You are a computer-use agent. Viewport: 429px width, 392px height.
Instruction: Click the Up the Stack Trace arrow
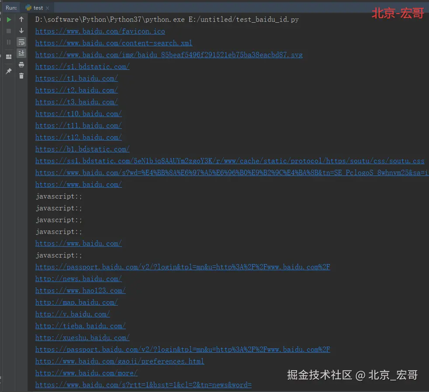[21, 19]
